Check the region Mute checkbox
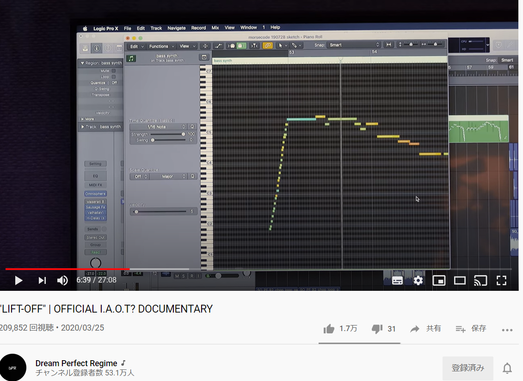 tap(113, 71)
